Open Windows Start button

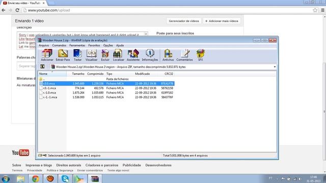coord(6,178)
